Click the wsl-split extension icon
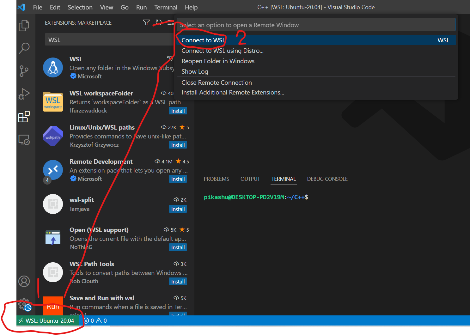 [x=53, y=204]
